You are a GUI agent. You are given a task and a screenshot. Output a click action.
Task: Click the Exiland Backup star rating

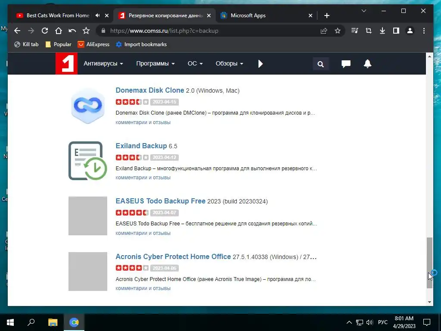tap(132, 157)
